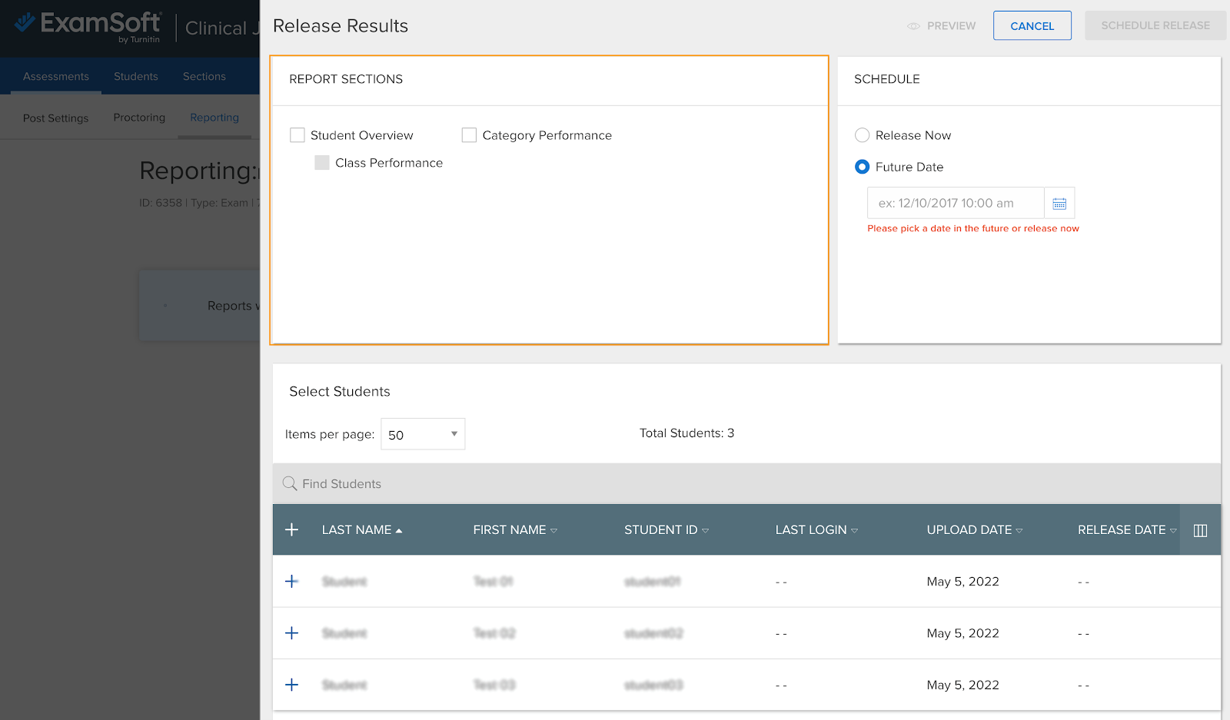Image resolution: width=1230 pixels, height=720 pixels.
Task: Click the Preview eye icon
Action: point(913,25)
